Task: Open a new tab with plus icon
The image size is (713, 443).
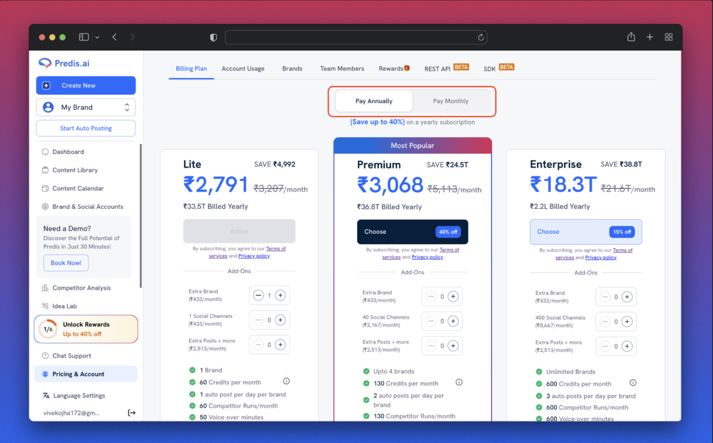Action: pyautogui.click(x=650, y=37)
